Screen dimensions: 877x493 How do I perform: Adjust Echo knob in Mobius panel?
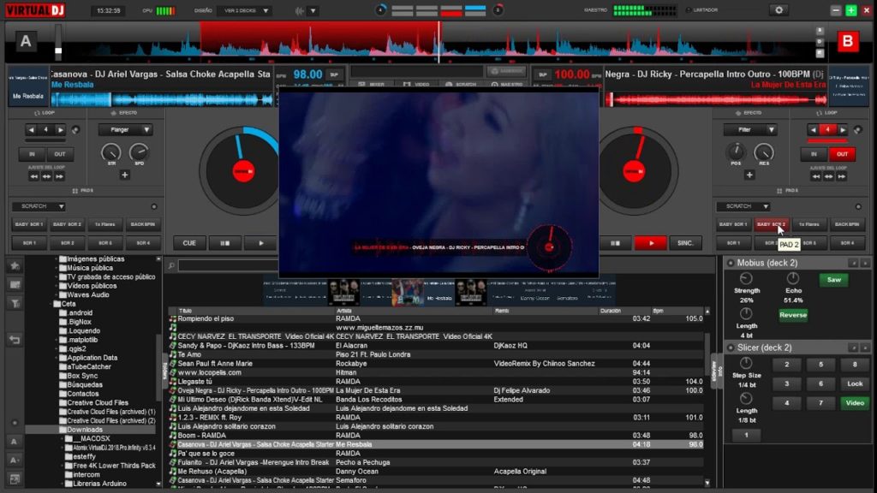[x=793, y=278]
